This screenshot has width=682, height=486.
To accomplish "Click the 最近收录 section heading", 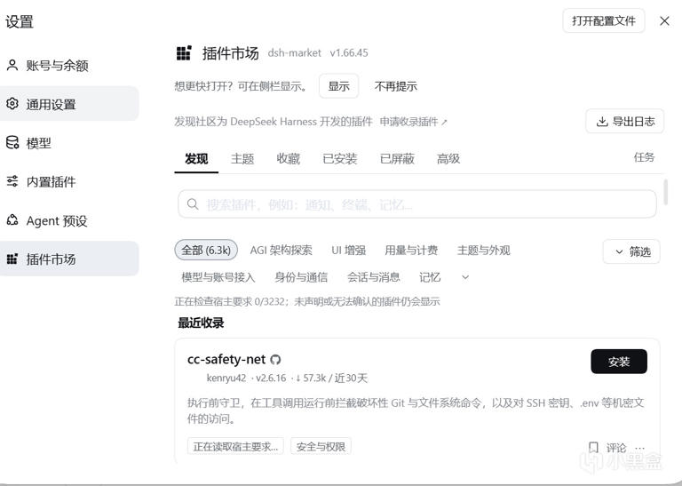I will point(201,323).
